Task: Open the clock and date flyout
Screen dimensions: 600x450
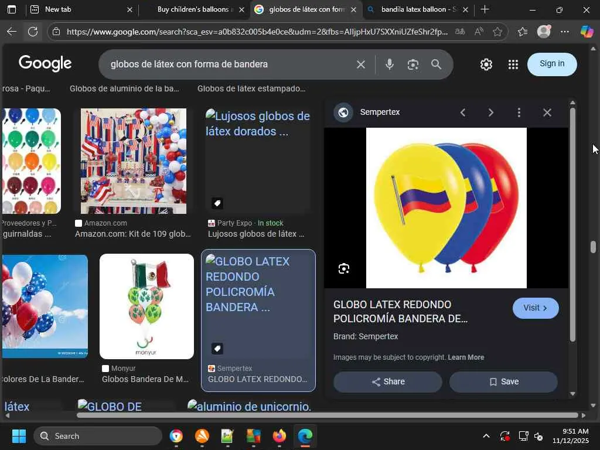Action: coord(571,436)
